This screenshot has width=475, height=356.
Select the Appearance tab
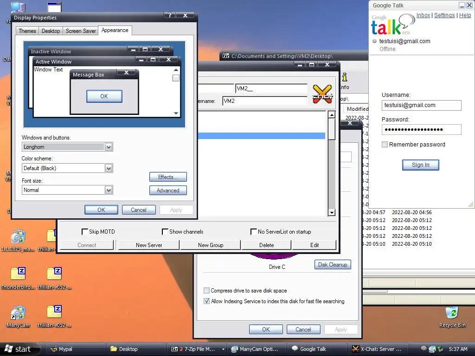[x=115, y=30]
